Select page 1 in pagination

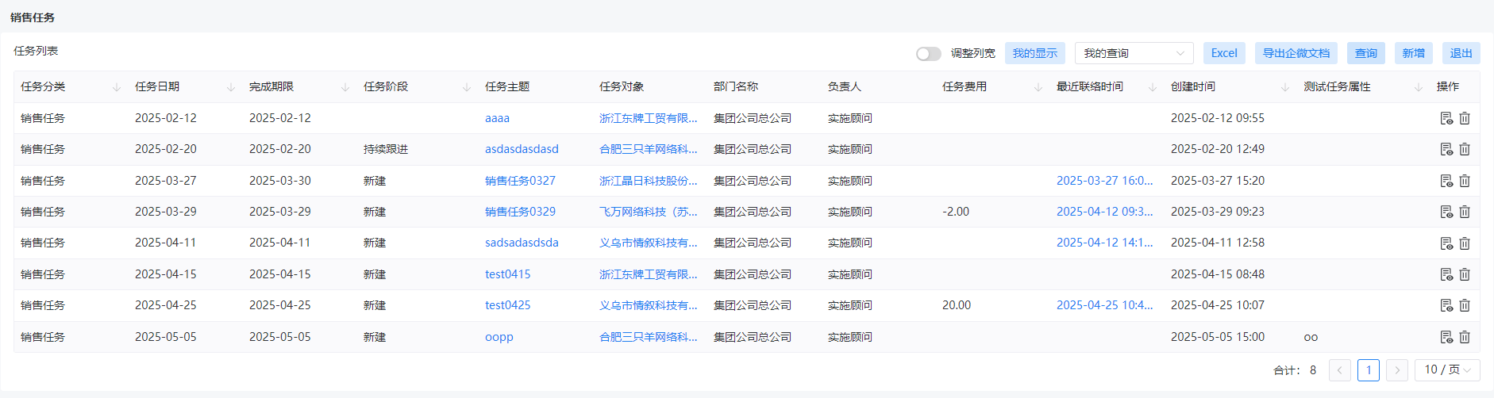pyautogui.click(x=1369, y=370)
